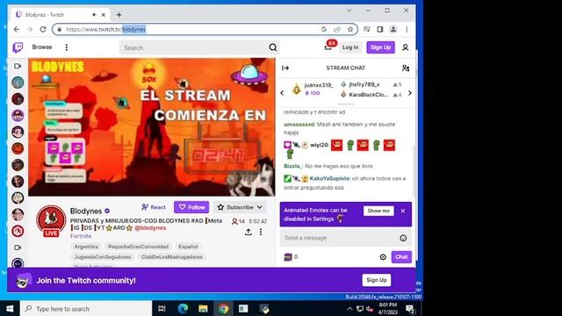Open File Explorer from the taskbar
Image resolution: width=562 pixels, height=316 pixels.
point(203,308)
